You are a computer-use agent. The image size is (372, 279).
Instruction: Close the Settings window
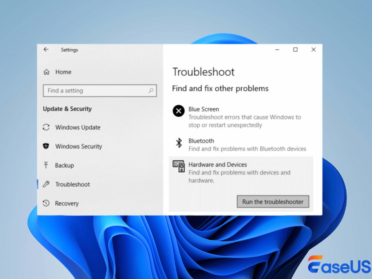314,49
